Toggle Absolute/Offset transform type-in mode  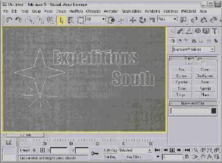point(43,150)
